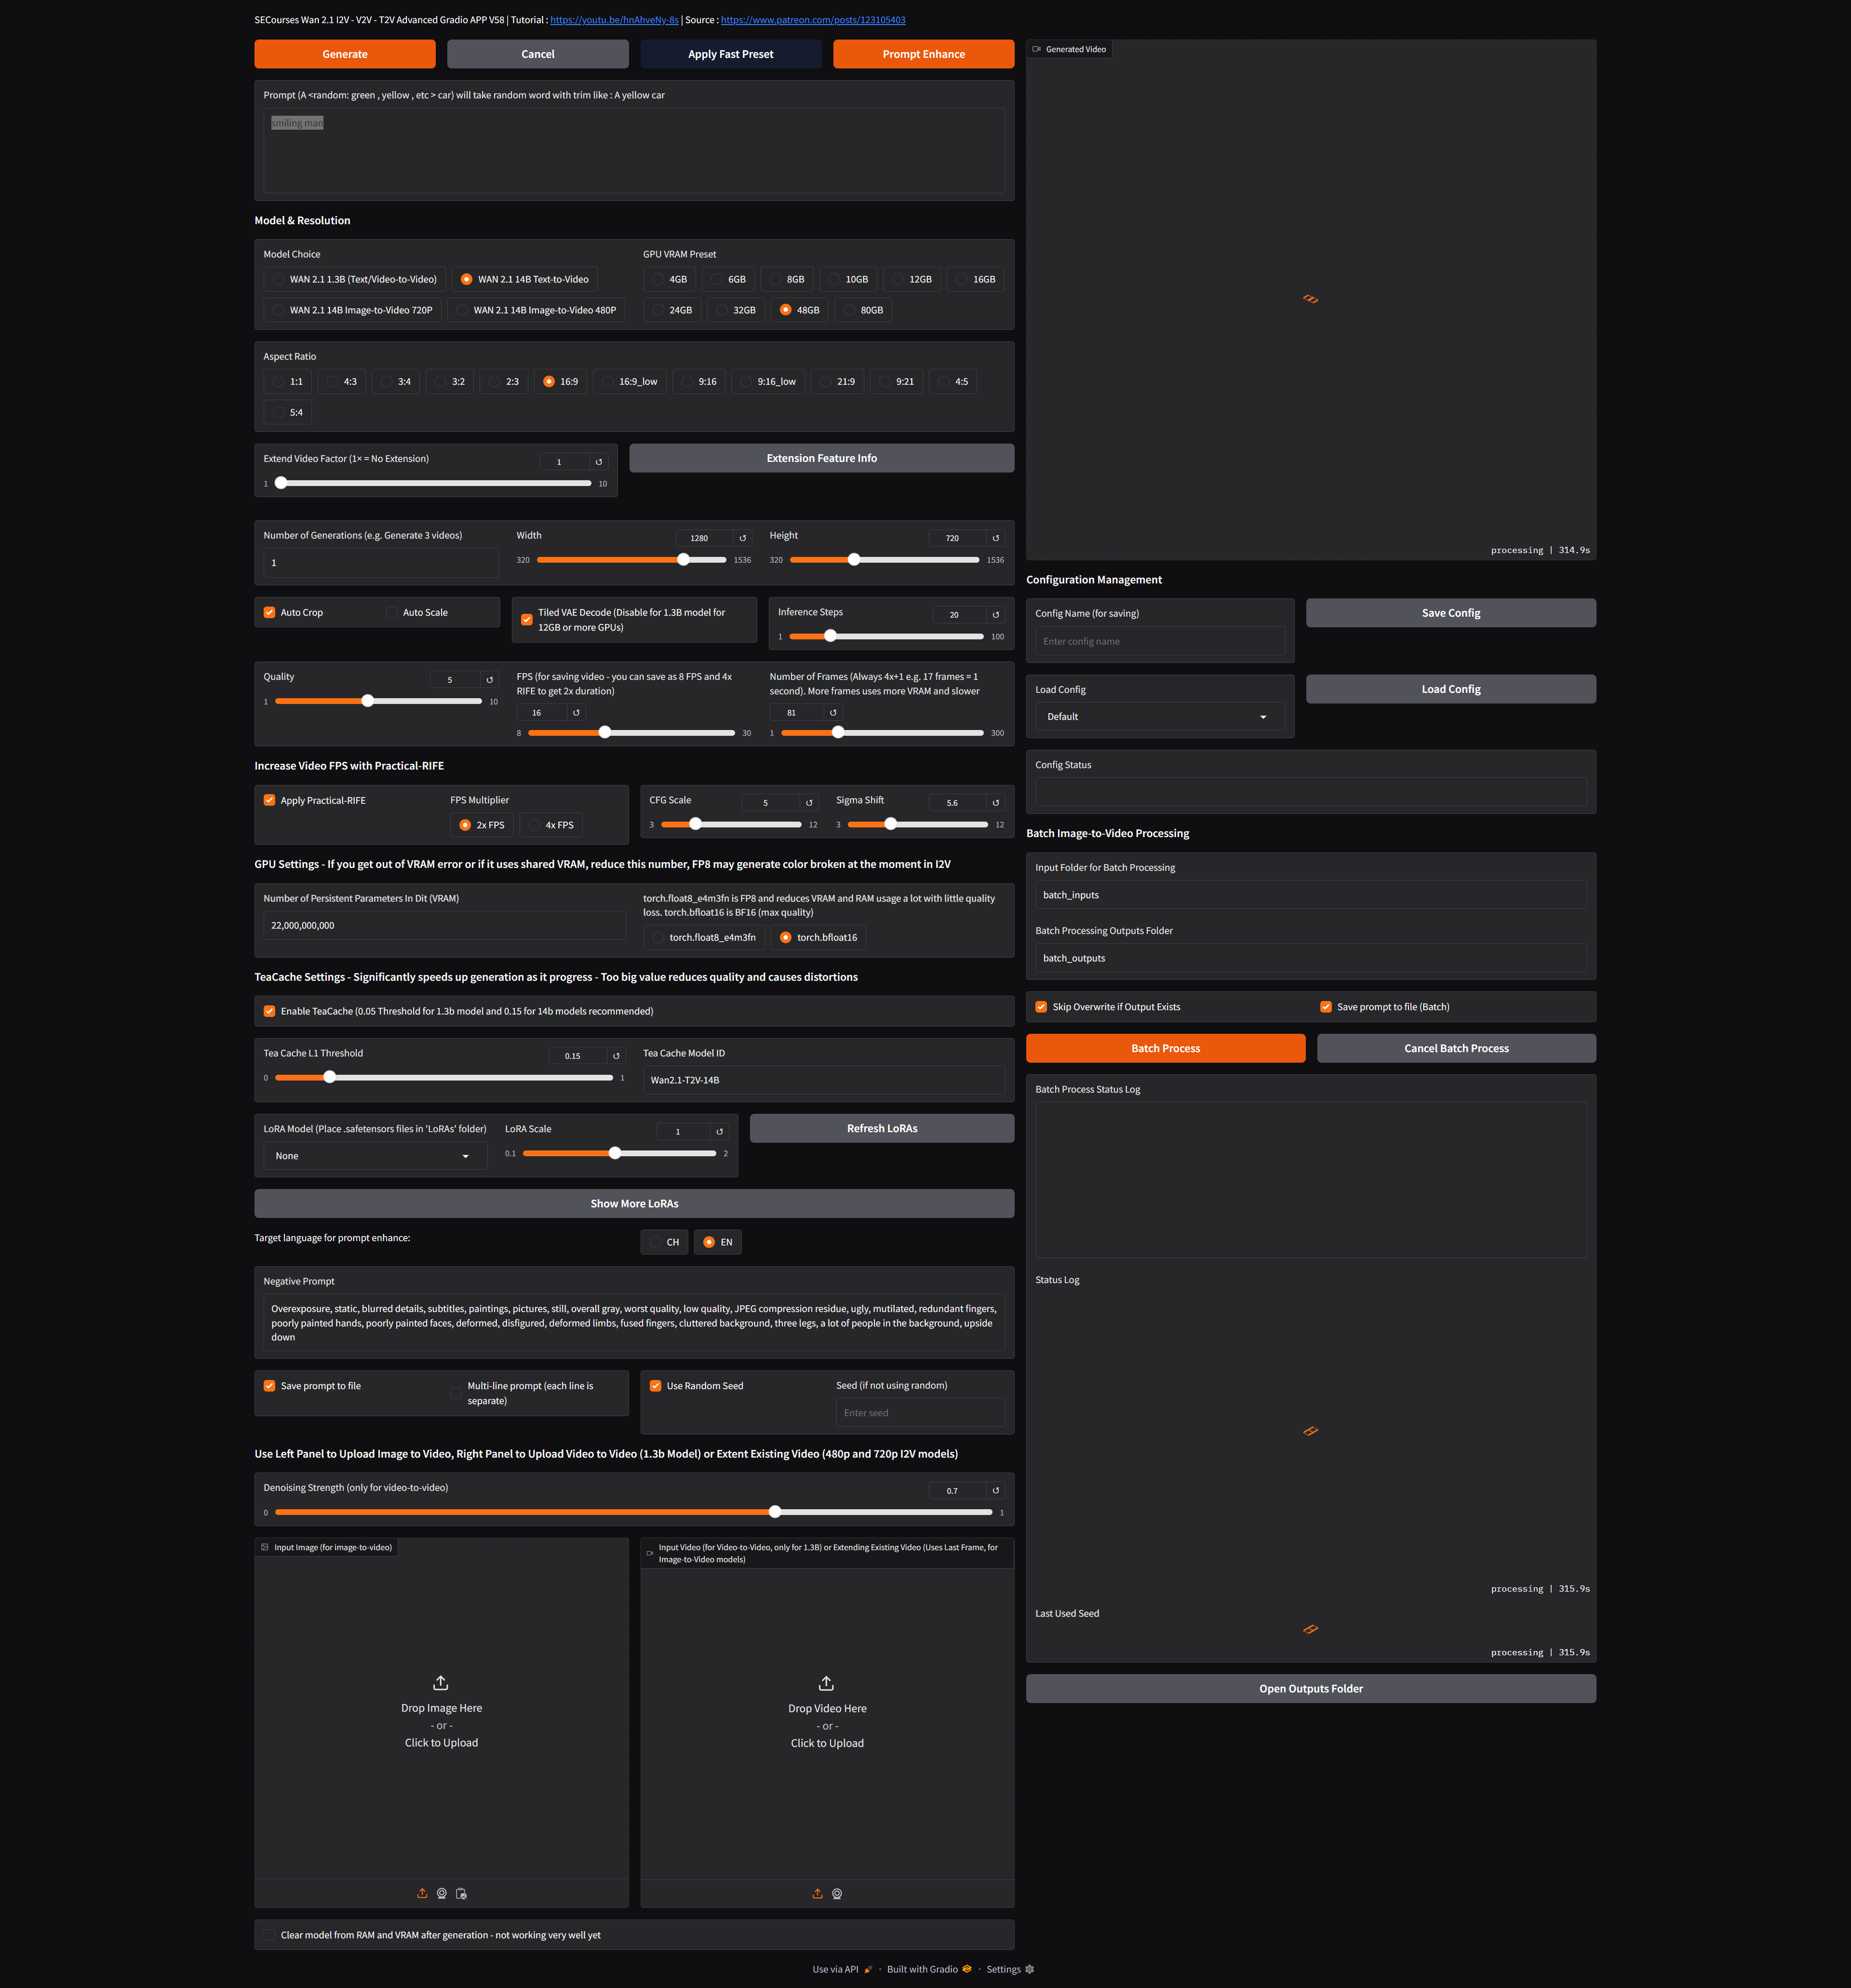Disable Enable TeaCache checkbox
This screenshot has height=1988, width=1851.
pos(270,1011)
